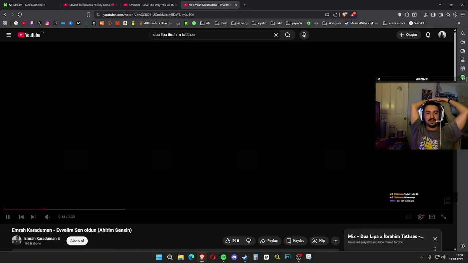Switch player to theater mode
This screenshot has width=468, height=263.
point(432,217)
